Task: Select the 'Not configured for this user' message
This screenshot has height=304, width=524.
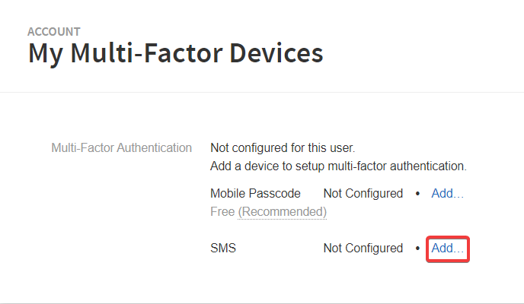Action: pyautogui.click(x=283, y=148)
